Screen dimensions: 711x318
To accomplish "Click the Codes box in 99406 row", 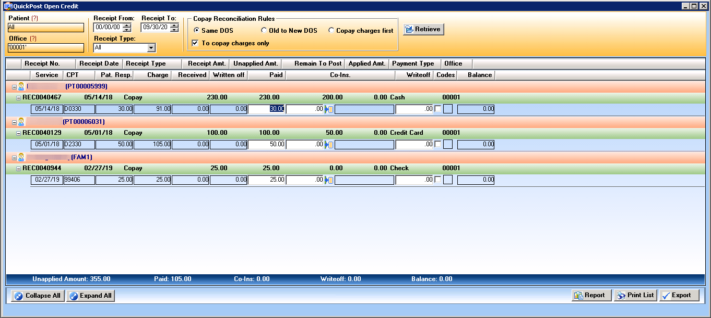I will click(x=448, y=180).
